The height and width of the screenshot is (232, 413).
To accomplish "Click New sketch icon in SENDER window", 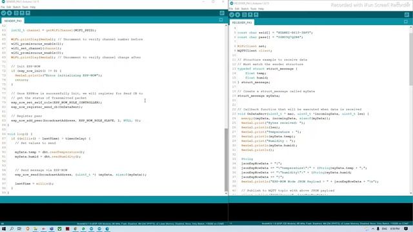I will [x=16, y=13].
